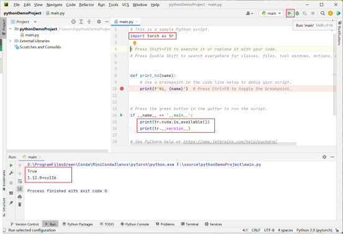Click up arrow in Run console
Screen dimensions: 343x234
click(x=20, y=165)
